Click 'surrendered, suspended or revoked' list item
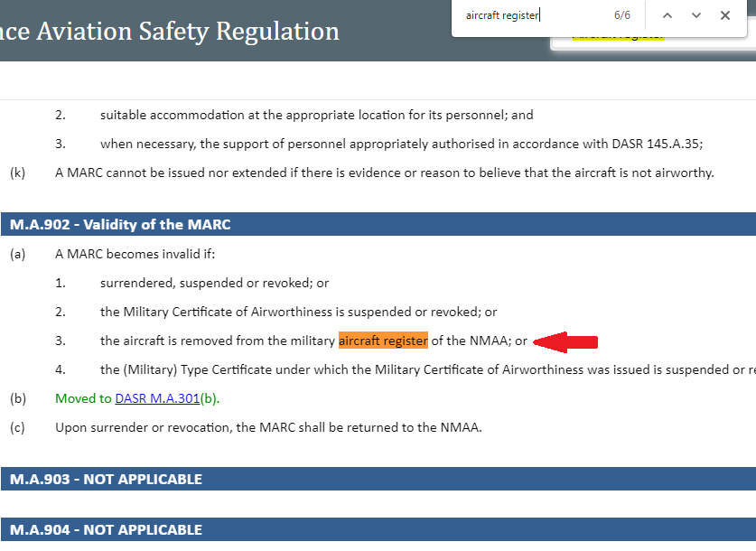The height and width of the screenshot is (551, 756). pos(214,283)
